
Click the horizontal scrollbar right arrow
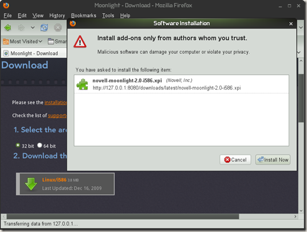295,217
